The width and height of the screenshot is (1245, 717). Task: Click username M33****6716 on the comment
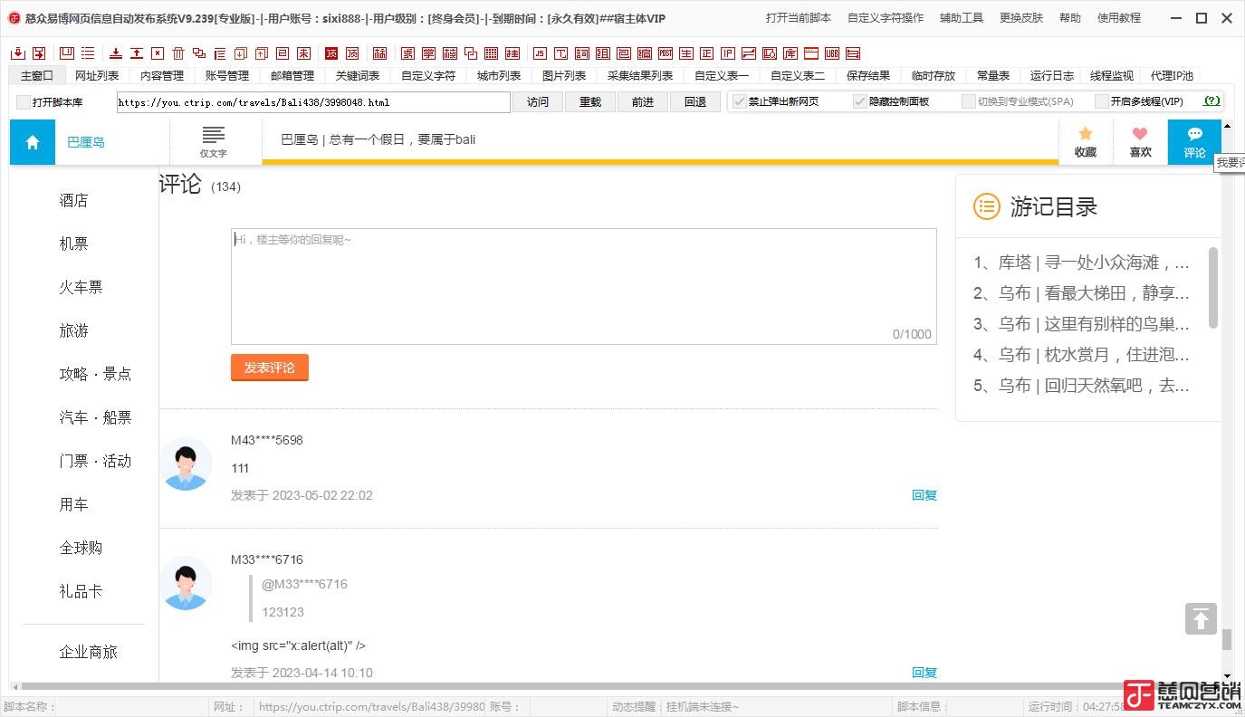coord(267,559)
